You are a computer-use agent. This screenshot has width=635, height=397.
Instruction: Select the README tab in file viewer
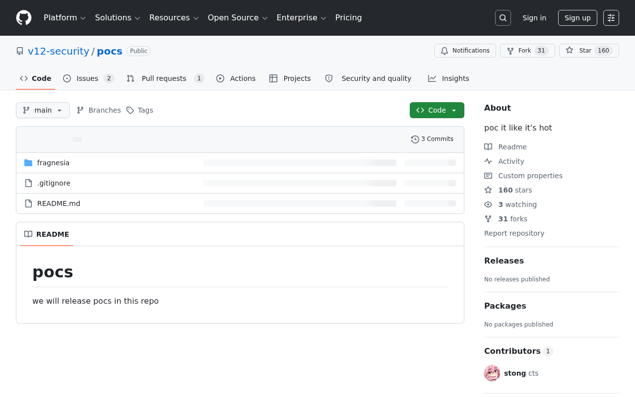click(47, 234)
